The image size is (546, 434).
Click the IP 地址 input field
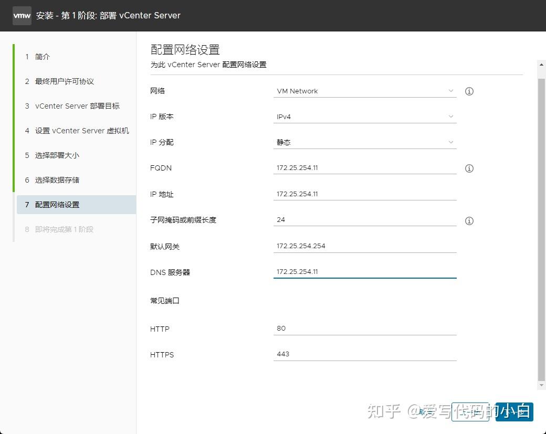(364, 194)
